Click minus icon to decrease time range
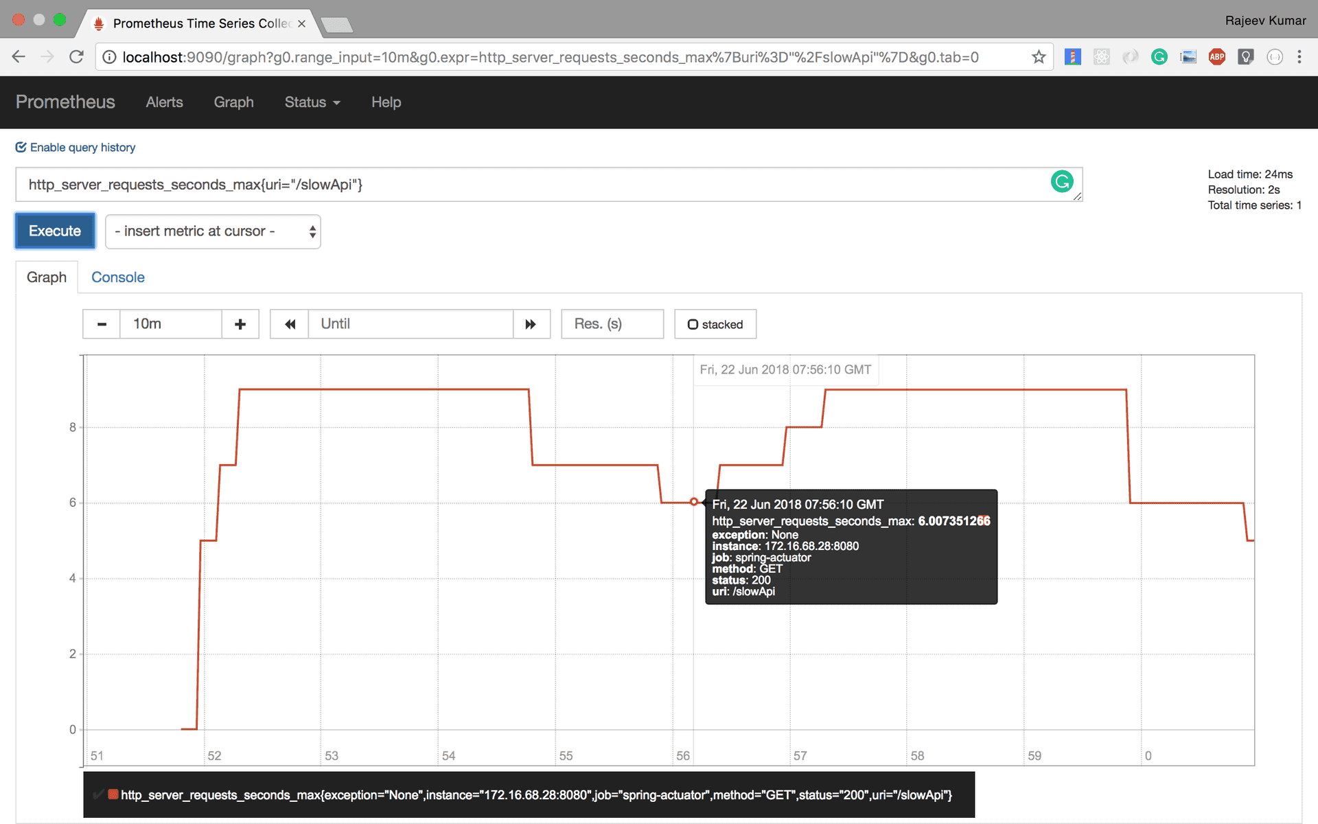Image resolution: width=1318 pixels, height=824 pixels. 102,324
